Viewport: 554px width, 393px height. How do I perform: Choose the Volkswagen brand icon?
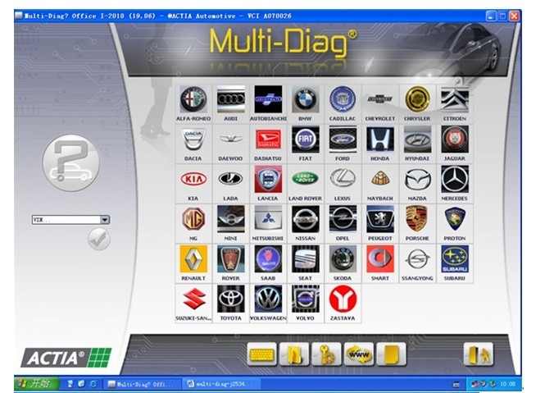tap(268, 299)
